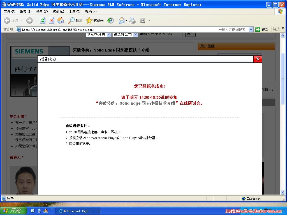Image resolution: width=287 pixels, height=215 pixels.
Task: Click the 用户登陆 panel header
Action: (x=236, y=46)
